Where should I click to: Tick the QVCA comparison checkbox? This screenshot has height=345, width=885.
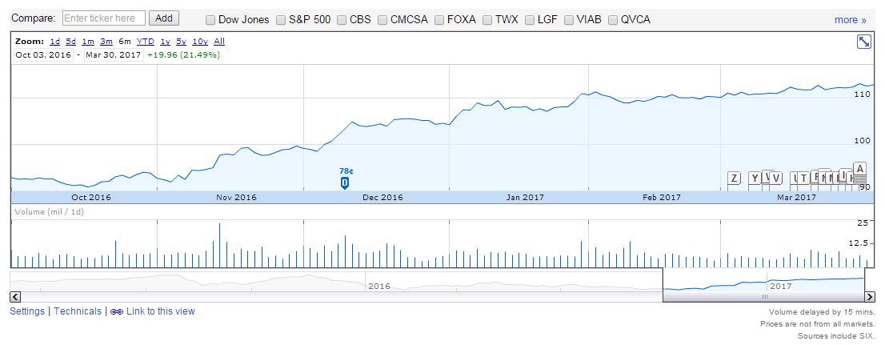pos(613,20)
